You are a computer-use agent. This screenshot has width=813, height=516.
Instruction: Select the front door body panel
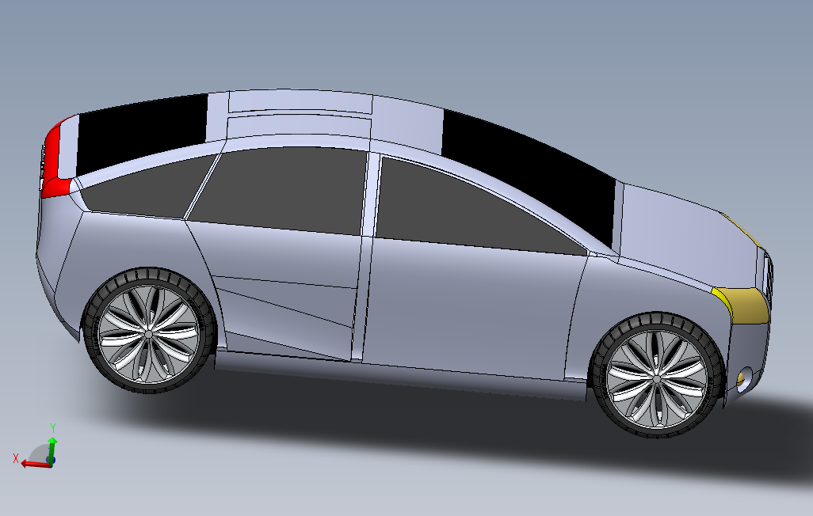pos(471,311)
